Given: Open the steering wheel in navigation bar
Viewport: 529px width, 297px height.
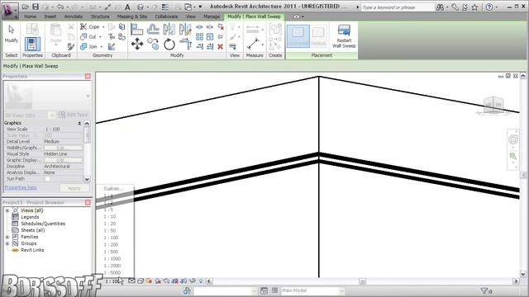Looking at the screenshot, I should coord(513,139).
